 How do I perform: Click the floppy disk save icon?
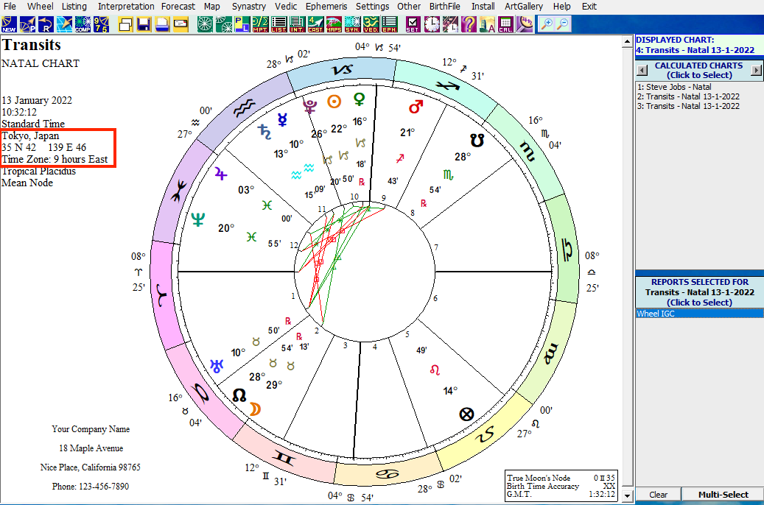tap(144, 24)
